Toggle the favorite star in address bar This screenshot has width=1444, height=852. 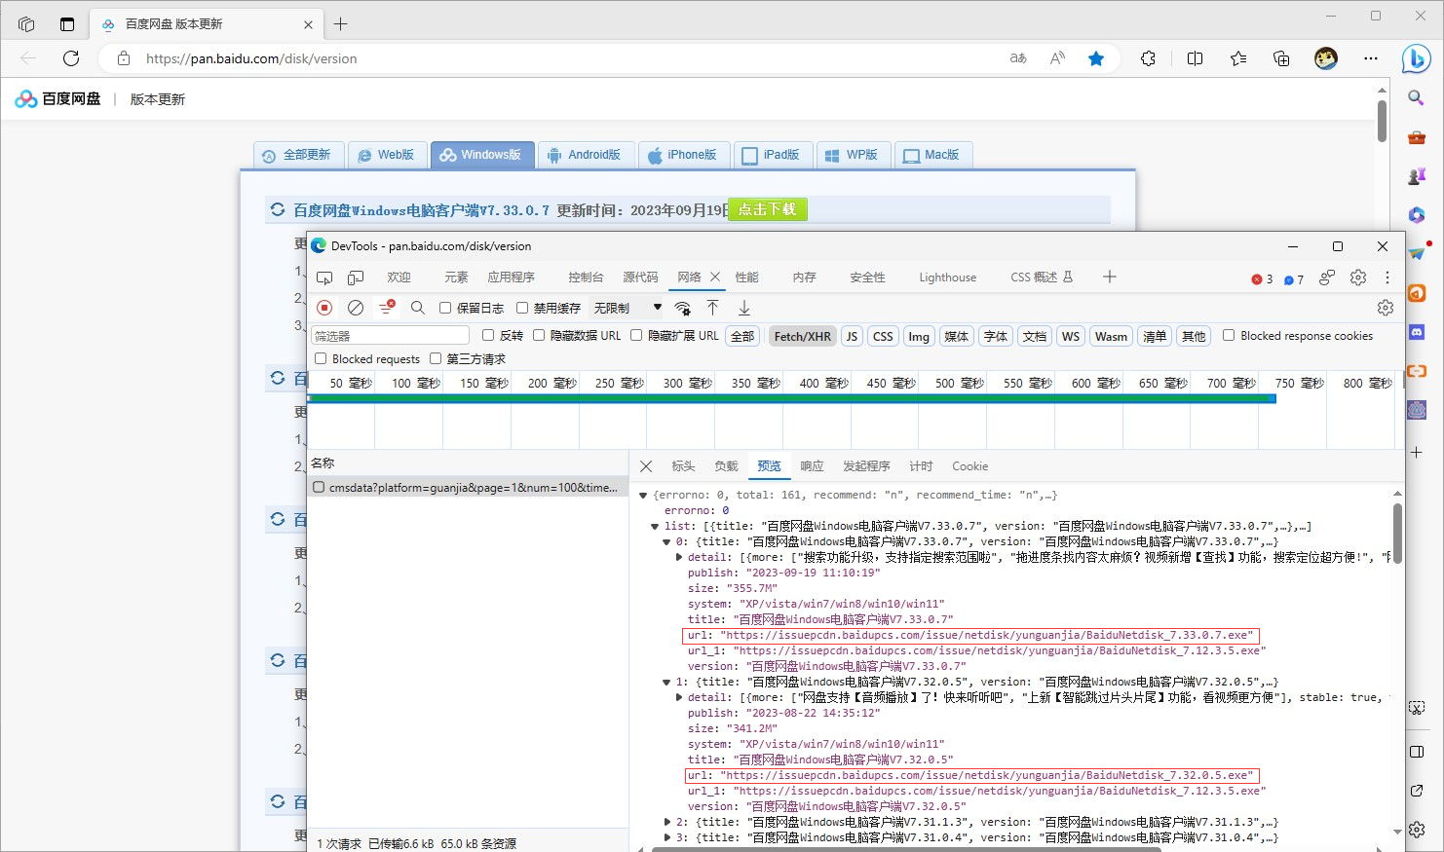(x=1096, y=58)
